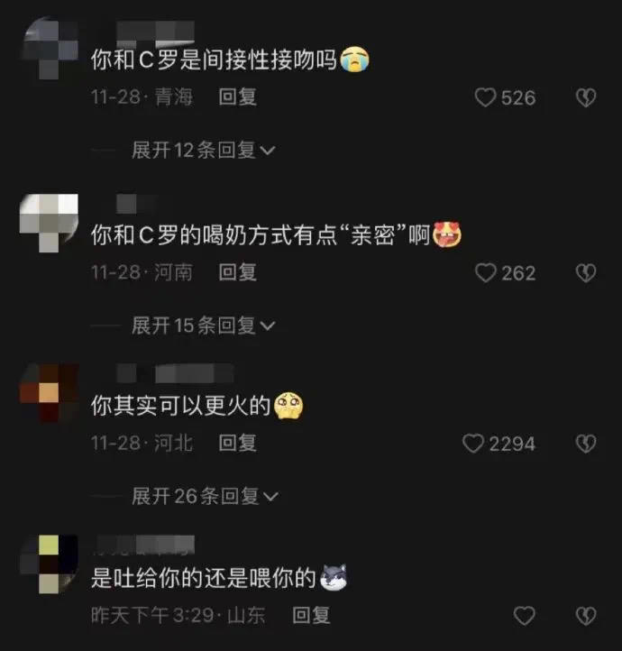Reply to the Shandong comment
This screenshot has width=622, height=651.
coord(311,615)
